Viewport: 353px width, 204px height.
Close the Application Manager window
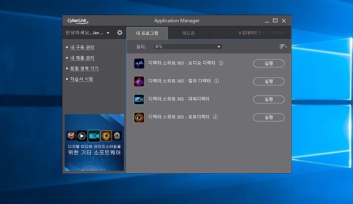[284, 21]
